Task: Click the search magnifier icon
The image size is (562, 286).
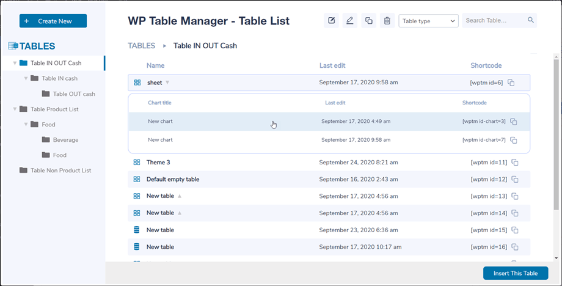Action: pyautogui.click(x=531, y=20)
